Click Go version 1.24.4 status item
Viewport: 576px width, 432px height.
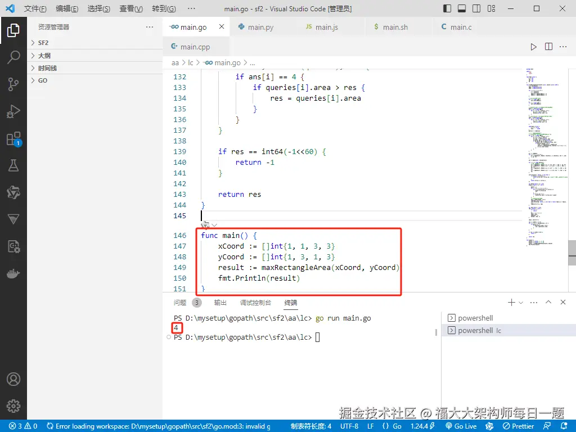pos(422,426)
